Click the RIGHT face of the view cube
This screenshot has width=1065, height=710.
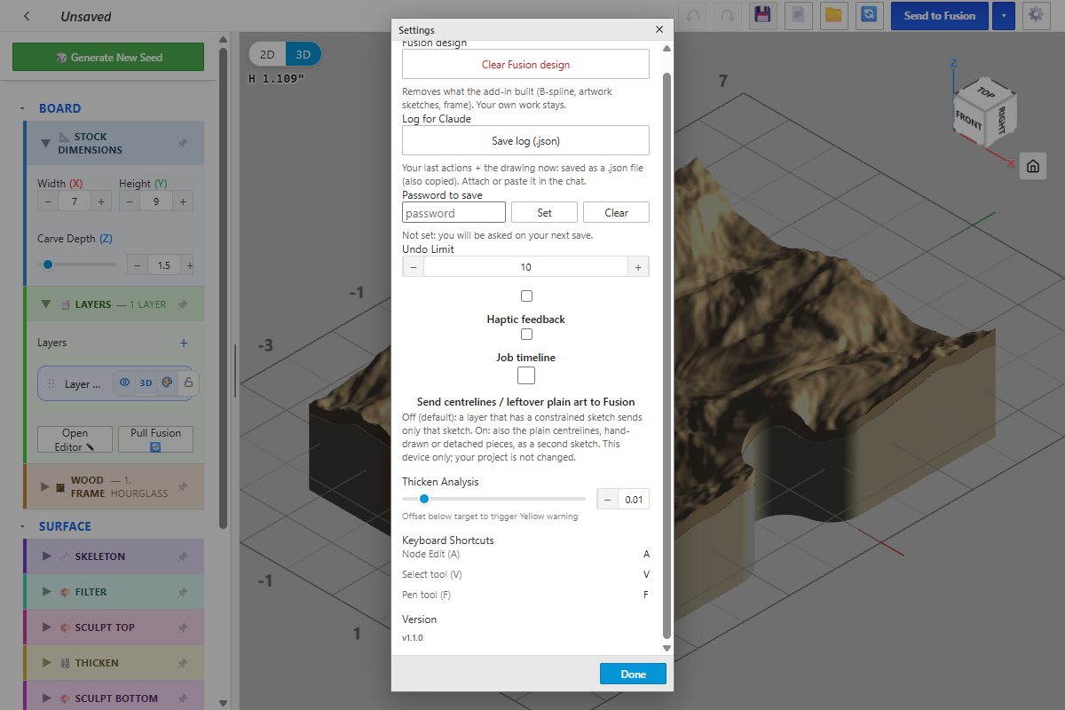pos(1001,118)
